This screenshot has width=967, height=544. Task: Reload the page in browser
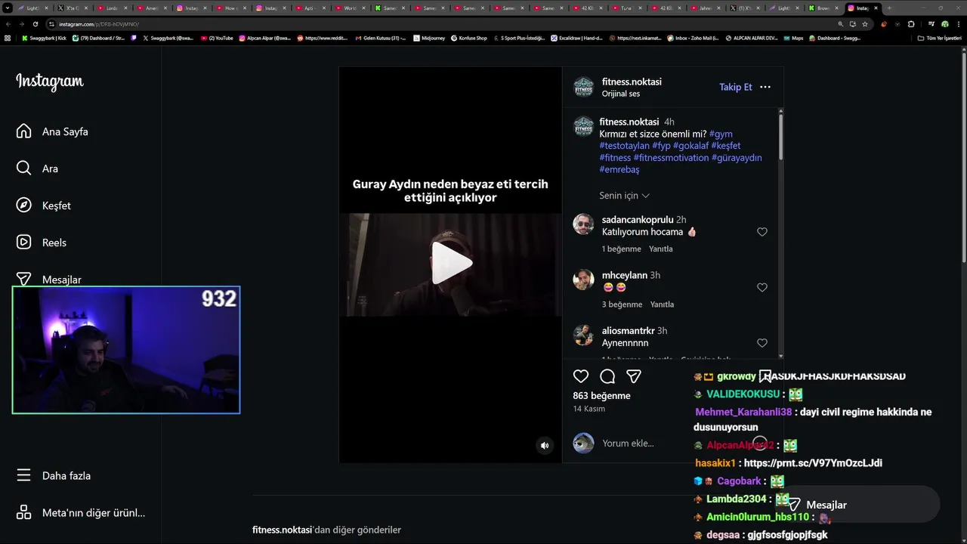[36, 24]
